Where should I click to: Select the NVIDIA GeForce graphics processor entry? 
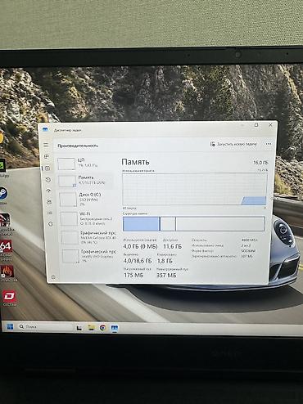[x=88, y=237]
